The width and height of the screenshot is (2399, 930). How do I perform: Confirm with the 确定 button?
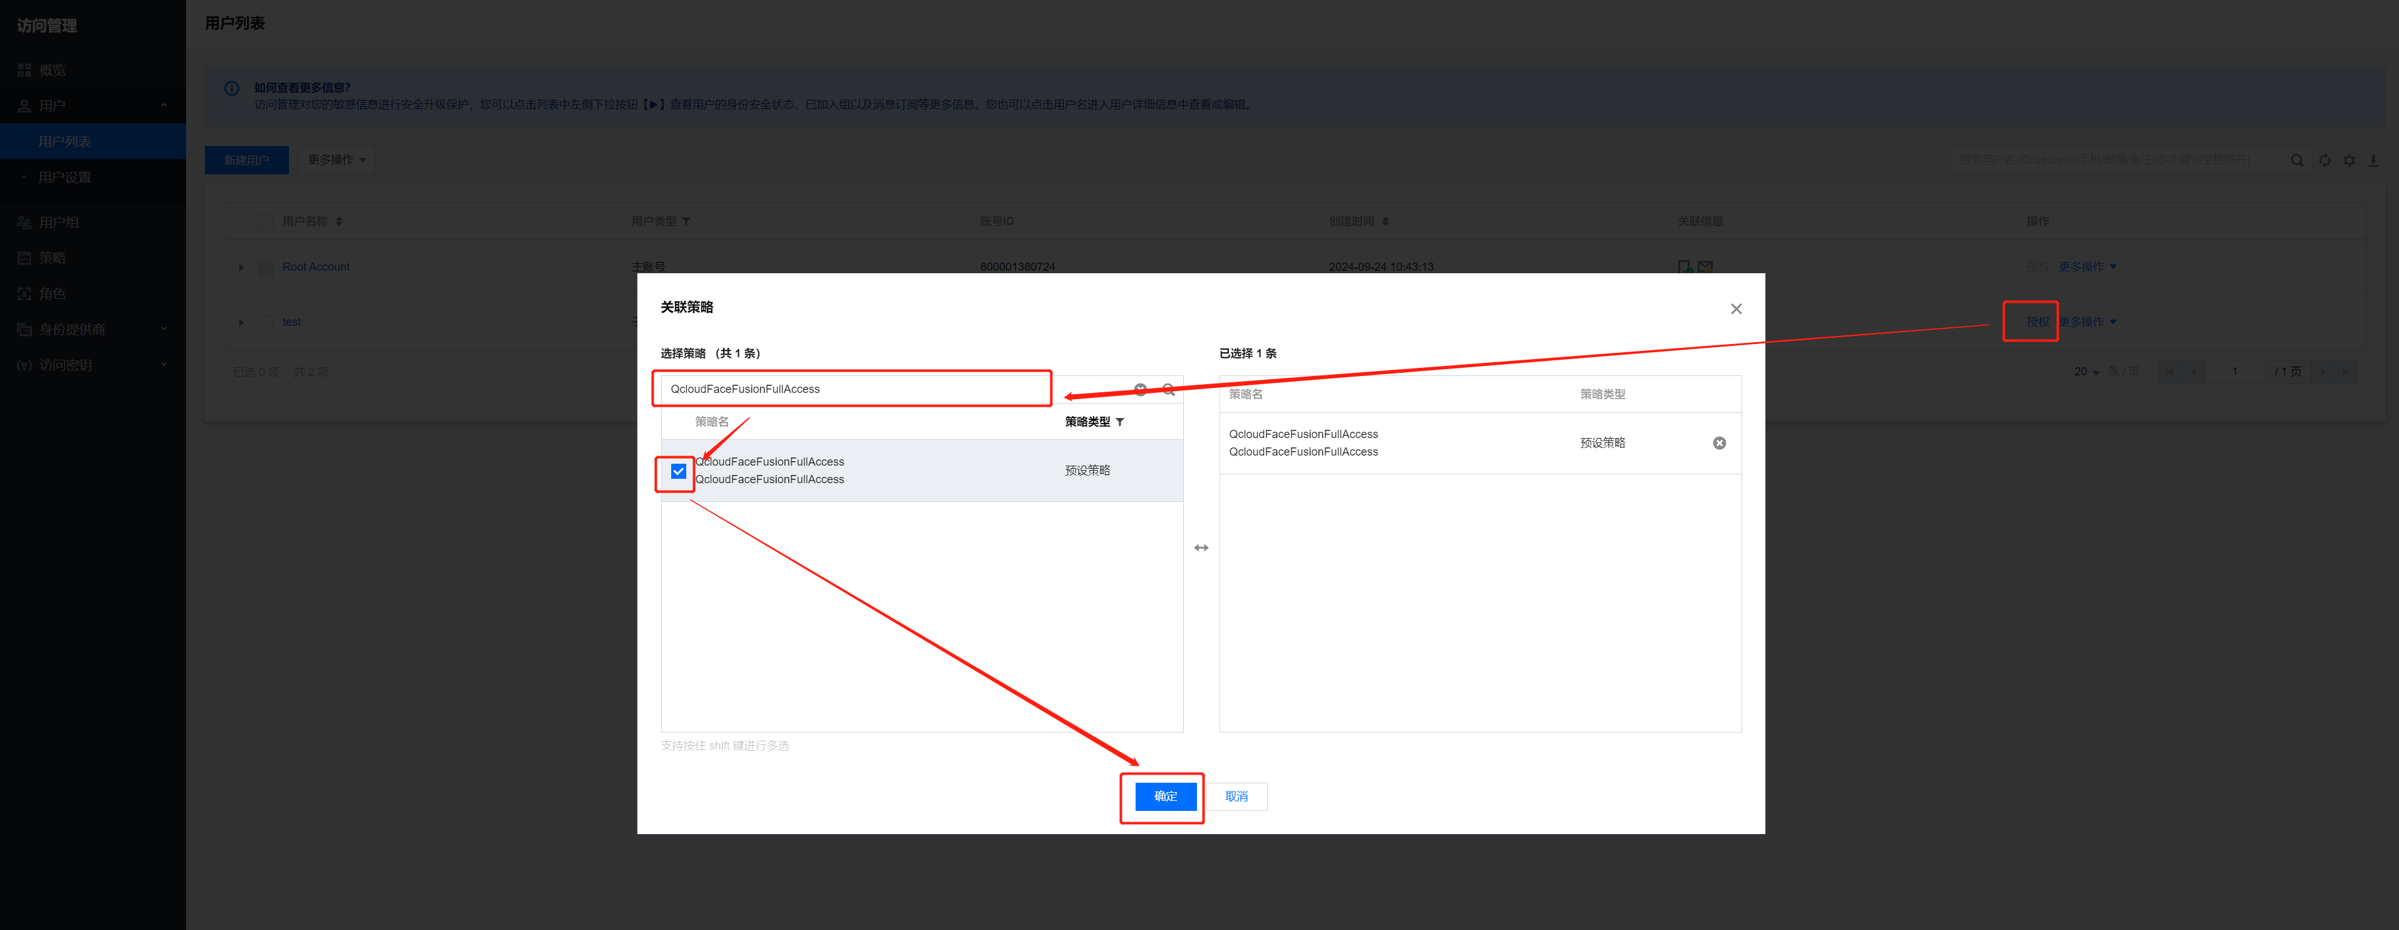1165,796
